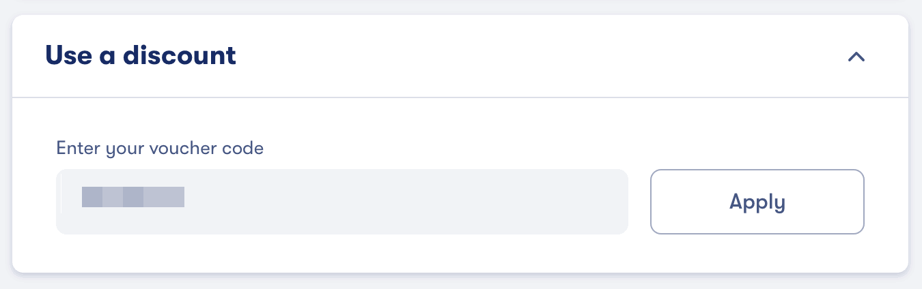
Task: Close the discount section with the caret icon
Action: pos(856,57)
